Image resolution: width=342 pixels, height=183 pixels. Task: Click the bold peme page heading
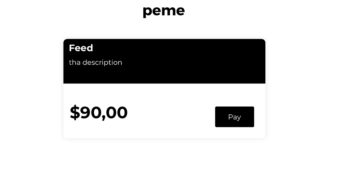pos(163,11)
